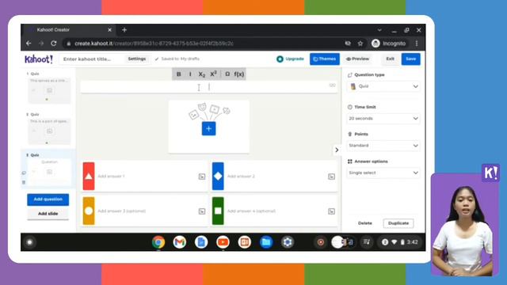Open Files app from the shelf
This screenshot has height=285, width=507.
click(266, 242)
